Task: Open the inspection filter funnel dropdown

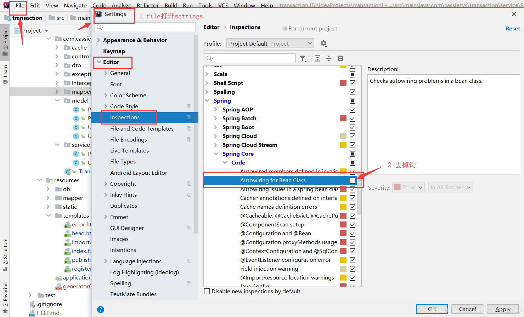Action: [303, 58]
